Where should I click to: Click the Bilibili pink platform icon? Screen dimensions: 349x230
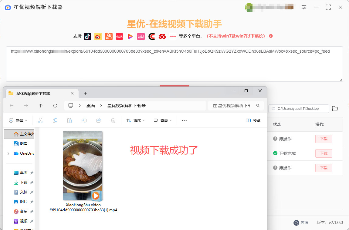[141, 36]
